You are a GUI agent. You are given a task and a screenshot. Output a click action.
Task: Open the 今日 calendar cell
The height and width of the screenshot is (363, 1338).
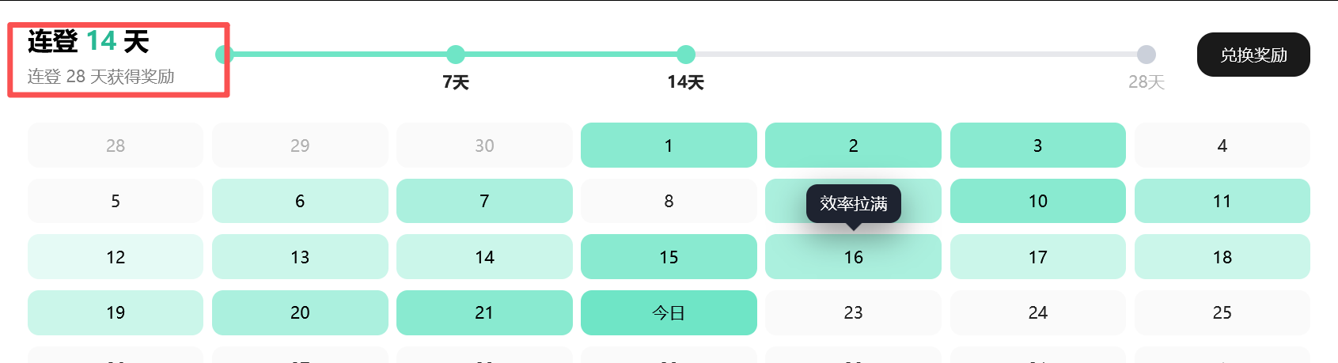[669, 312]
